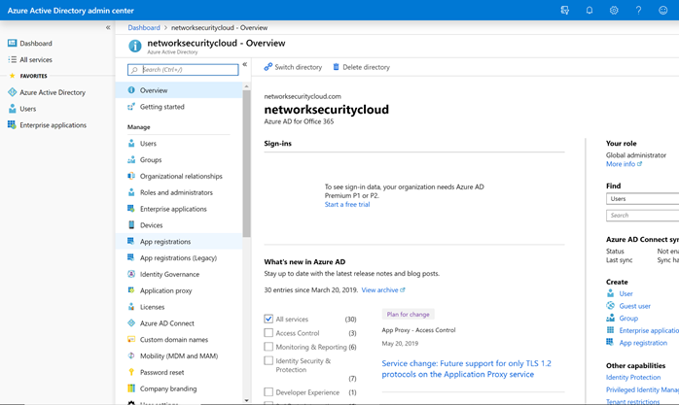679x405 pixels.
Task: Open the help question mark icon
Action: [638, 10]
